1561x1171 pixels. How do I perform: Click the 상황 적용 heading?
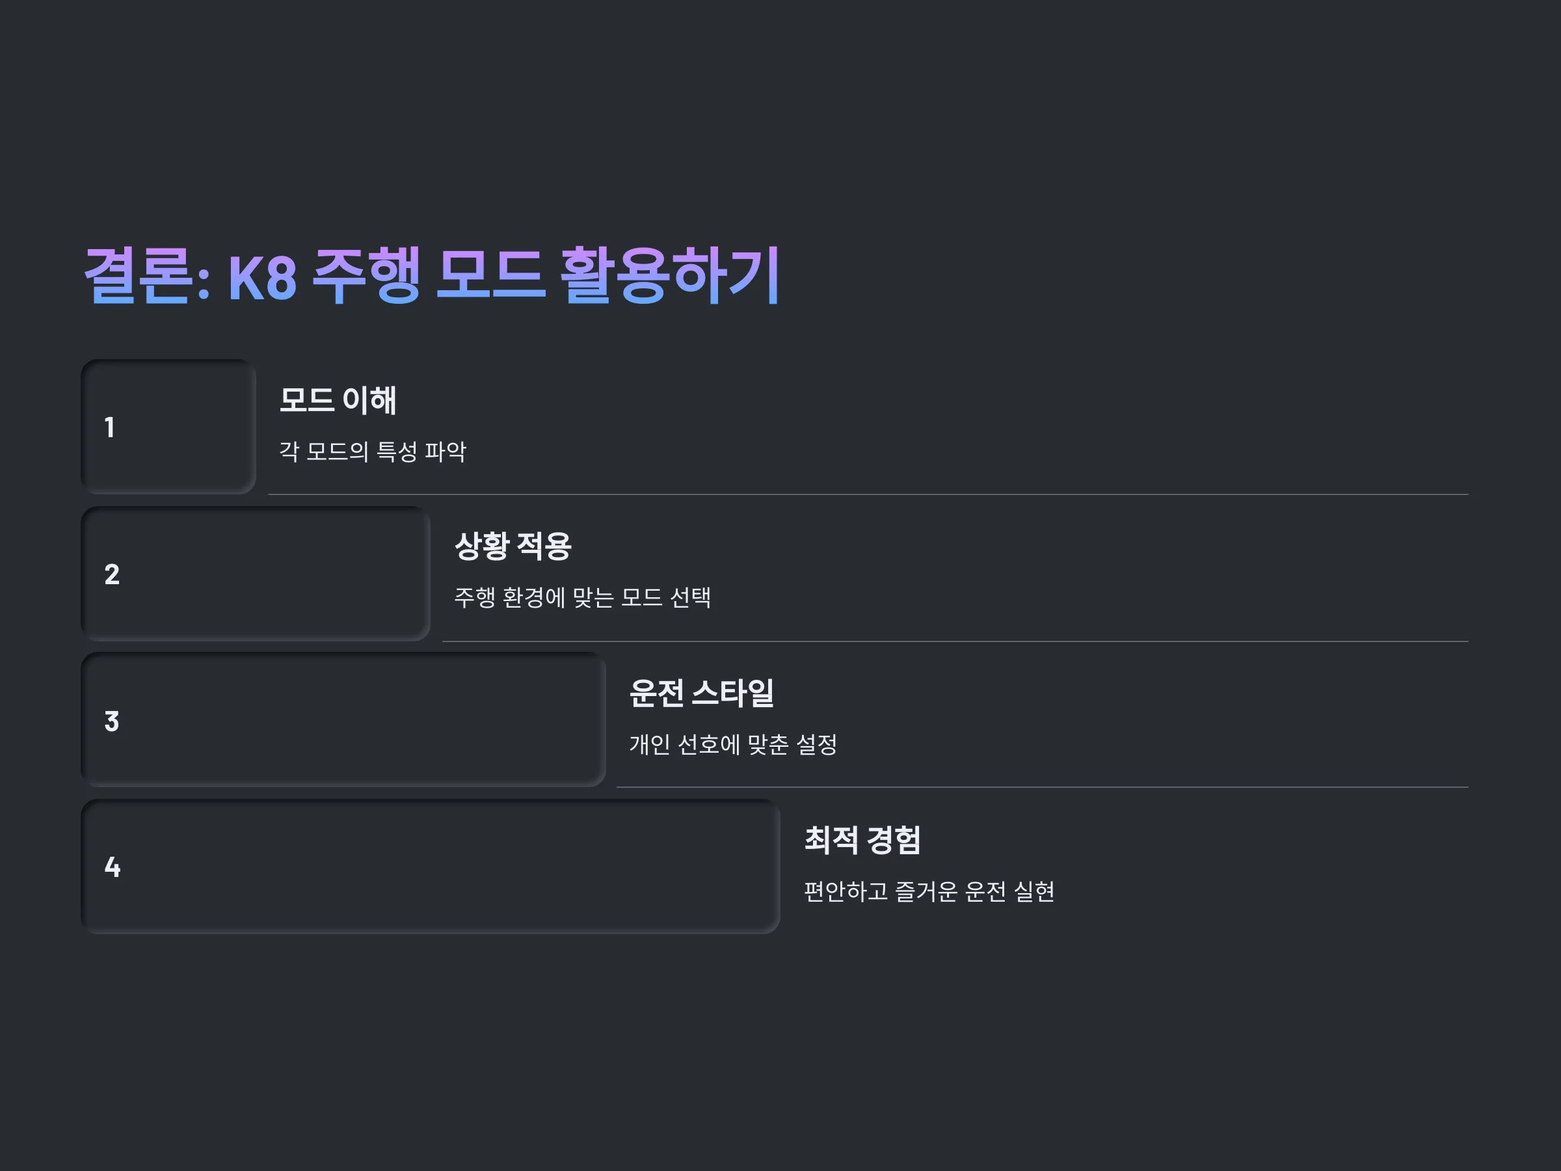[x=513, y=546]
